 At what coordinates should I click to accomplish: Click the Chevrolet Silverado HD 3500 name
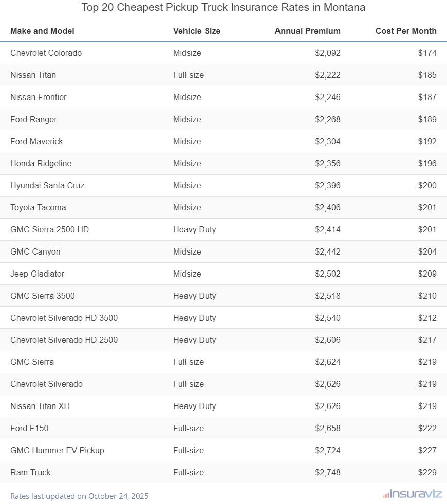(64, 318)
